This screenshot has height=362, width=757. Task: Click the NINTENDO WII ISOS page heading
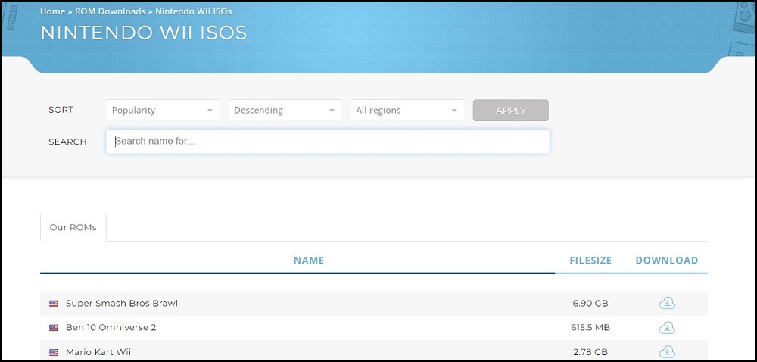coord(144,33)
